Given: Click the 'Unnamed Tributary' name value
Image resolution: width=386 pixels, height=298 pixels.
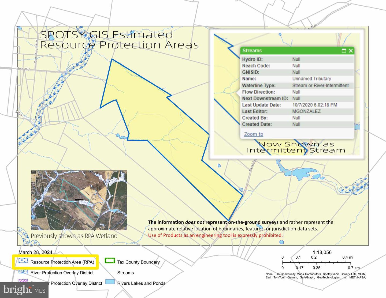Looking at the screenshot, I should [x=311, y=79].
